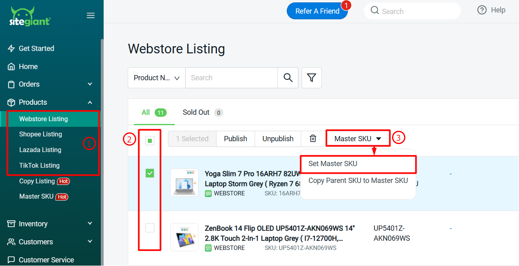519x266 pixels.
Task: Toggle the select-all checkbox in the toolbar
Action: pyautogui.click(x=150, y=140)
